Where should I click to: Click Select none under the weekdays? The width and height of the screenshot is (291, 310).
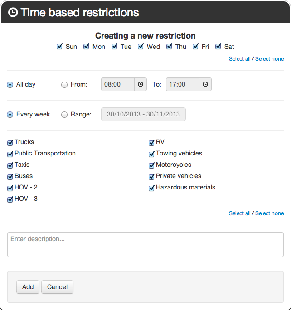pyautogui.click(x=269, y=59)
